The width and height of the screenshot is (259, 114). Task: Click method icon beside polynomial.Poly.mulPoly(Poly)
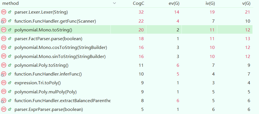tap(3, 92)
